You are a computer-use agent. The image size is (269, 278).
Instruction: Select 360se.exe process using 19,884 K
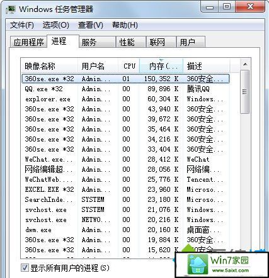125,240
